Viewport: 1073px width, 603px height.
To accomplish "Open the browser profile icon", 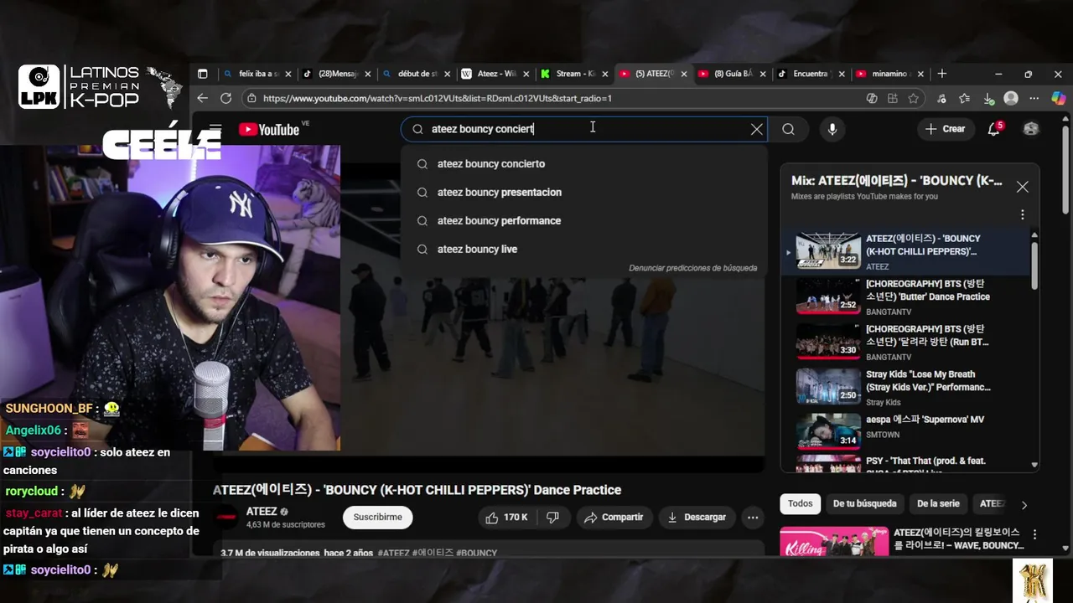I will point(1011,98).
